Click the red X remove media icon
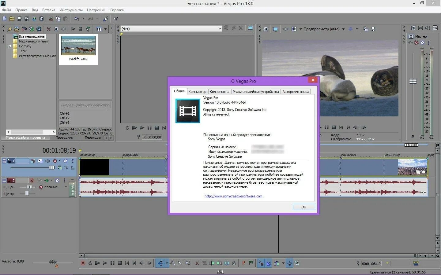This screenshot has height=275, width=441. click(48, 29)
